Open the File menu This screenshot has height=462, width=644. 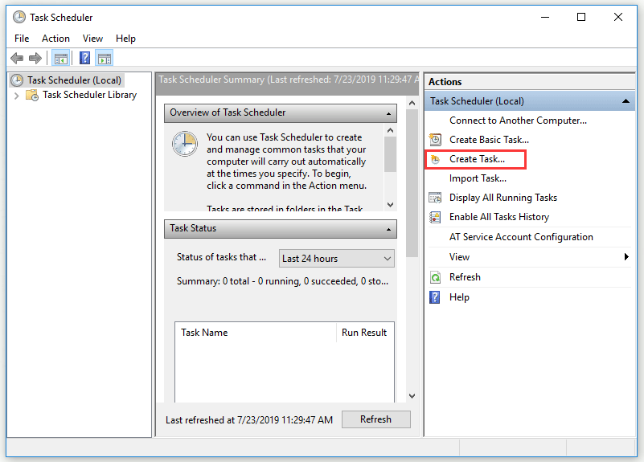point(22,39)
